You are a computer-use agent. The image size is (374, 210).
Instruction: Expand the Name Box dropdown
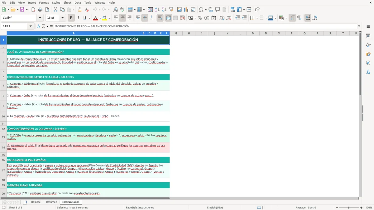31,26
